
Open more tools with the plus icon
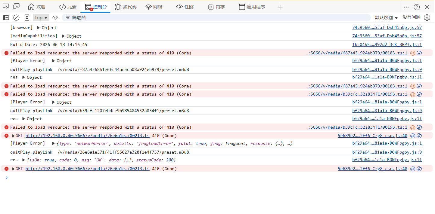coord(280,7)
